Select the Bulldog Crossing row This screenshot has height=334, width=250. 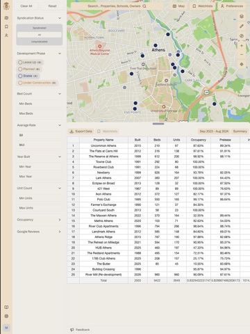click(158, 269)
